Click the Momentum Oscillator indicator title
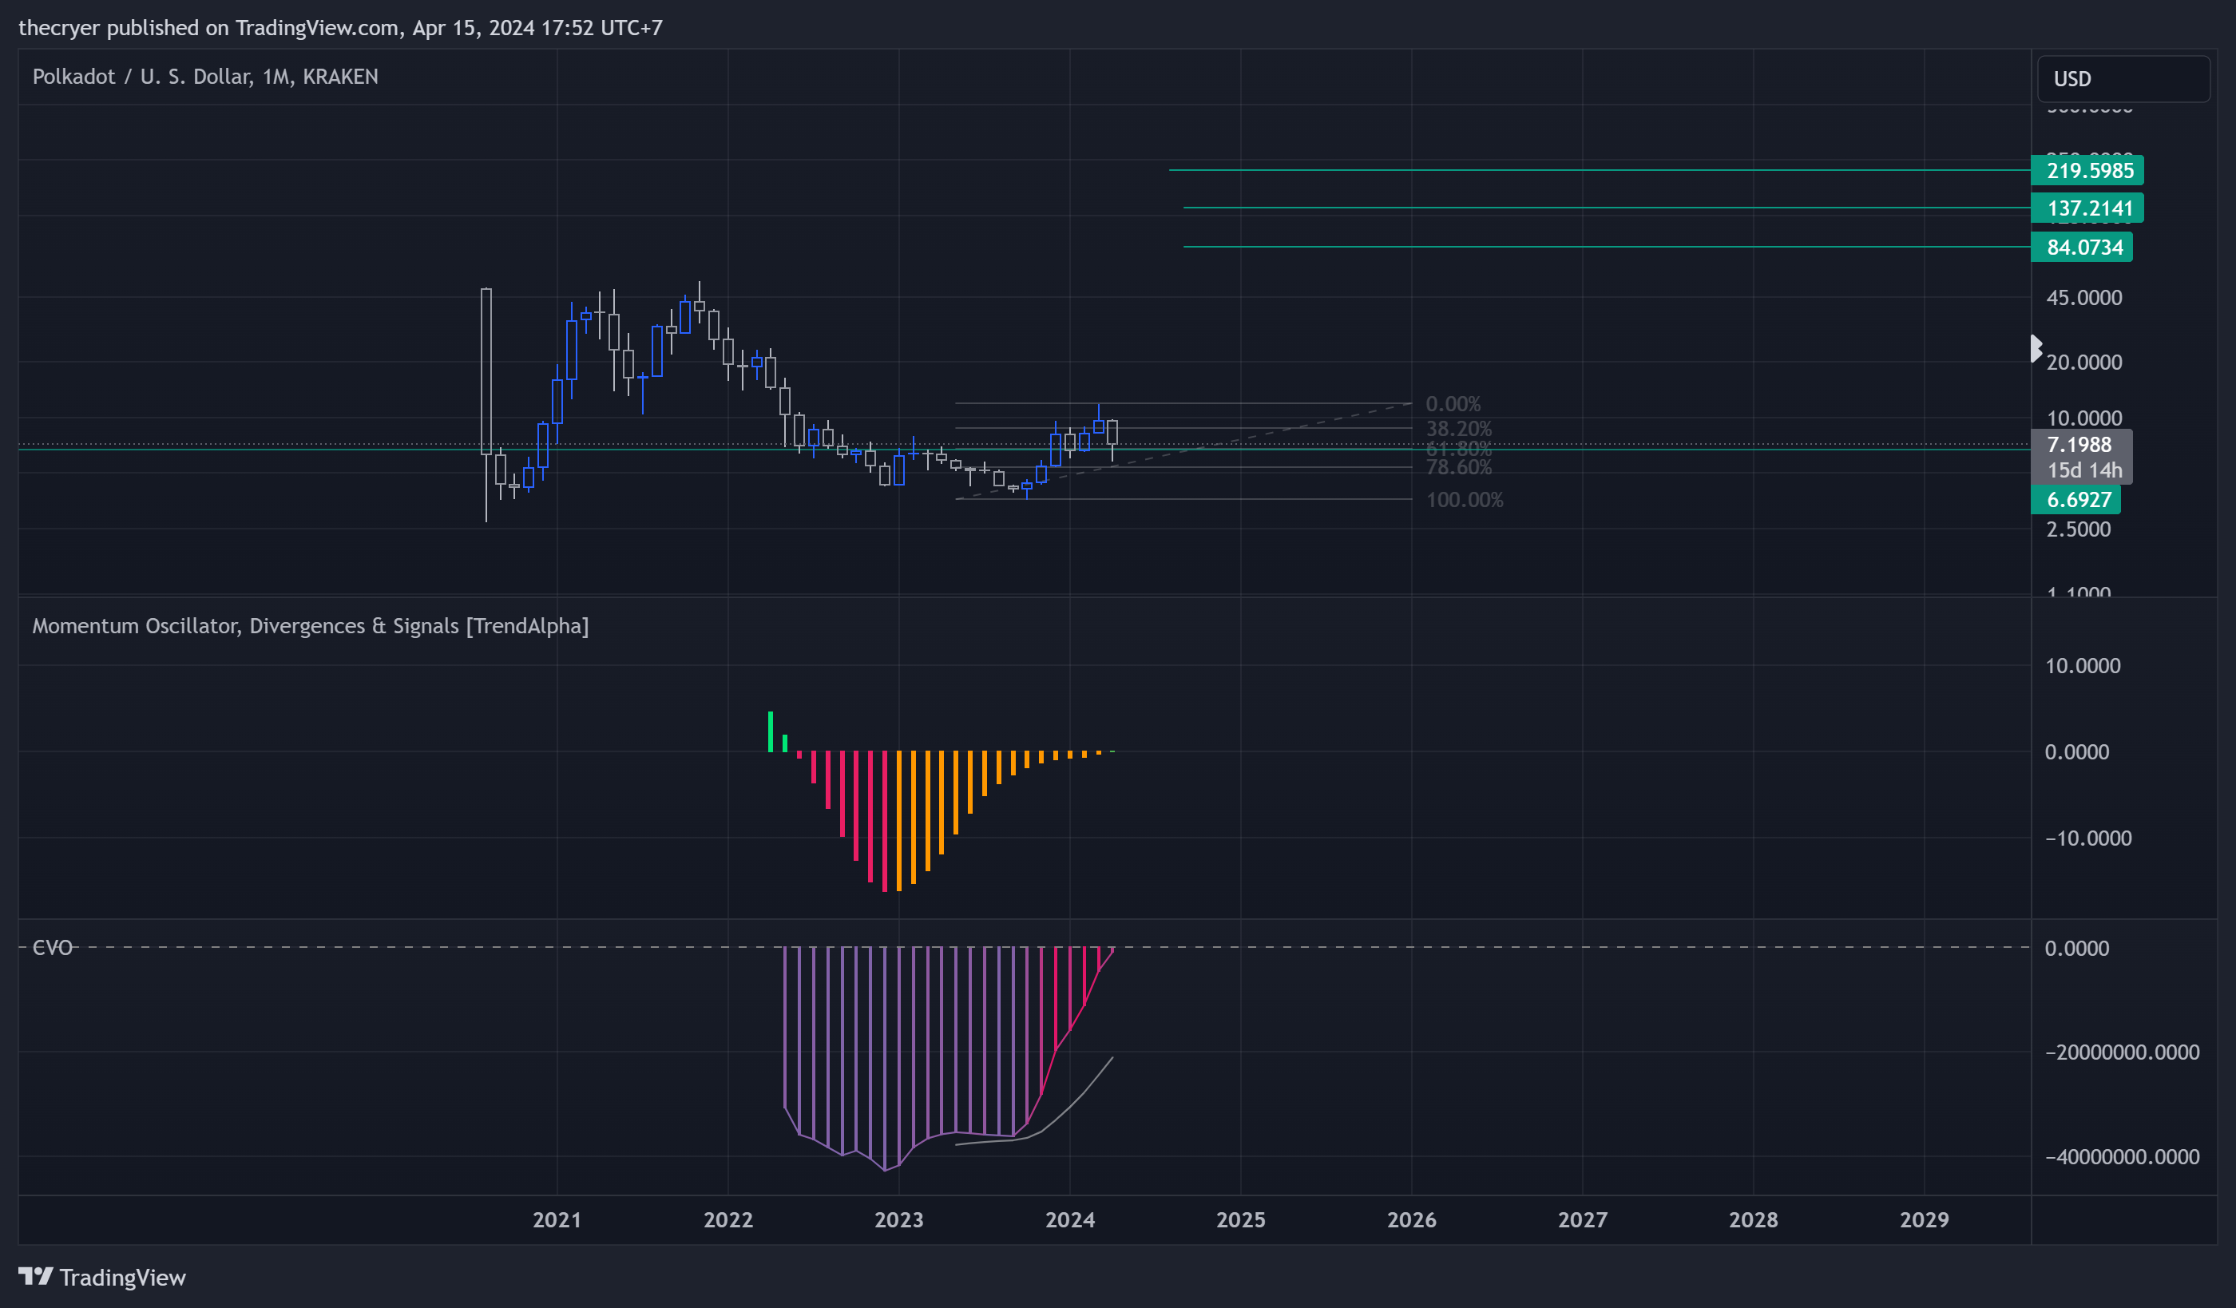 tap(311, 625)
